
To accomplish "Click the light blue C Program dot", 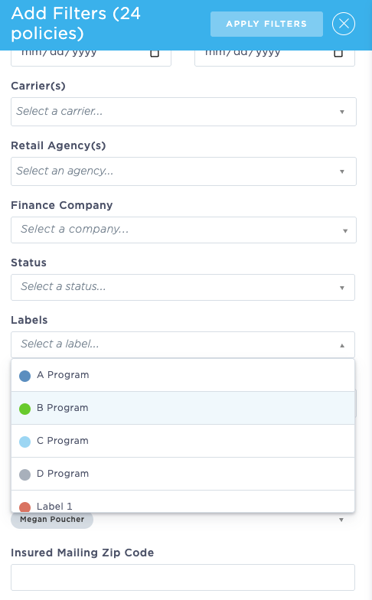I will pos(24,442).
